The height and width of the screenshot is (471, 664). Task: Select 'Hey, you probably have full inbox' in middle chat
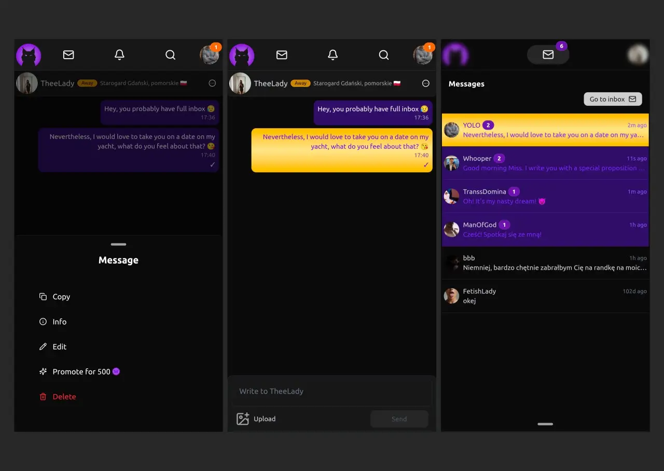coord(373,113)
